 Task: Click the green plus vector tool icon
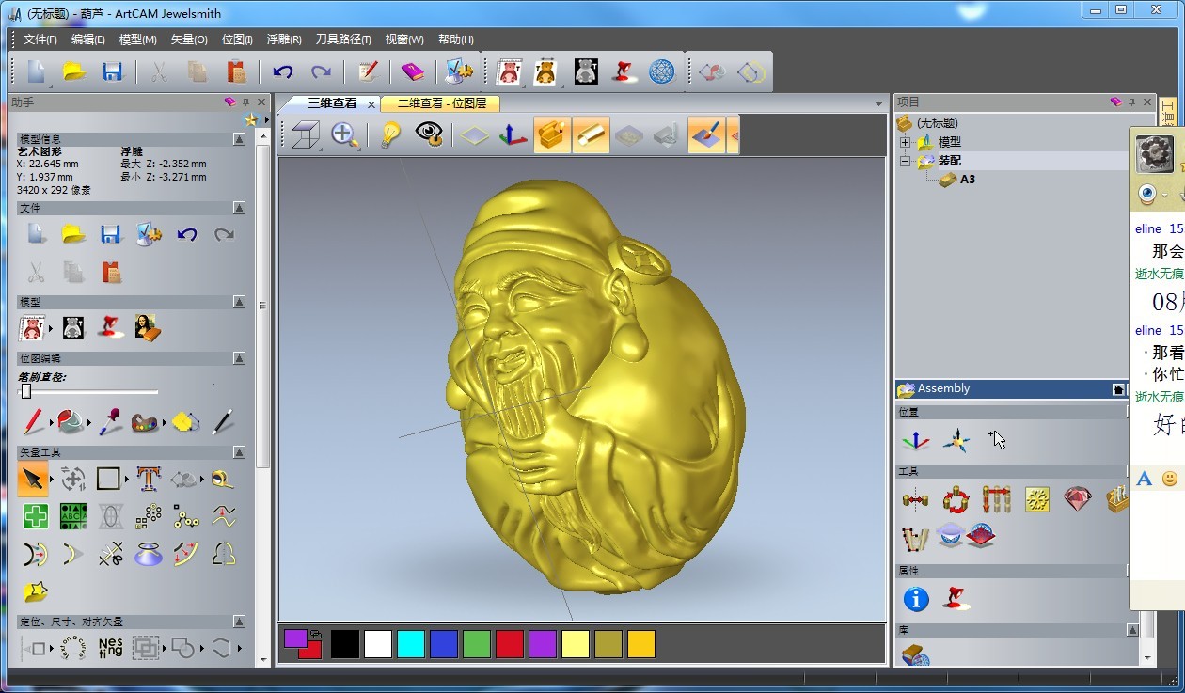point(36,516)
